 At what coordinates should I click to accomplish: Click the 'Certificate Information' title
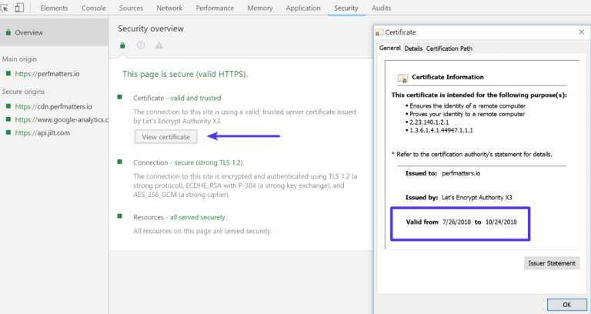[447, 77]
